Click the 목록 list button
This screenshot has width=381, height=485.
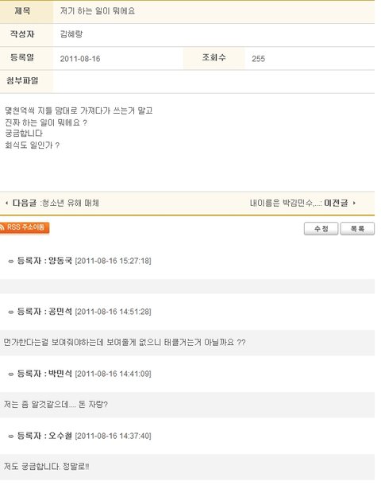(x=357, y=228)
